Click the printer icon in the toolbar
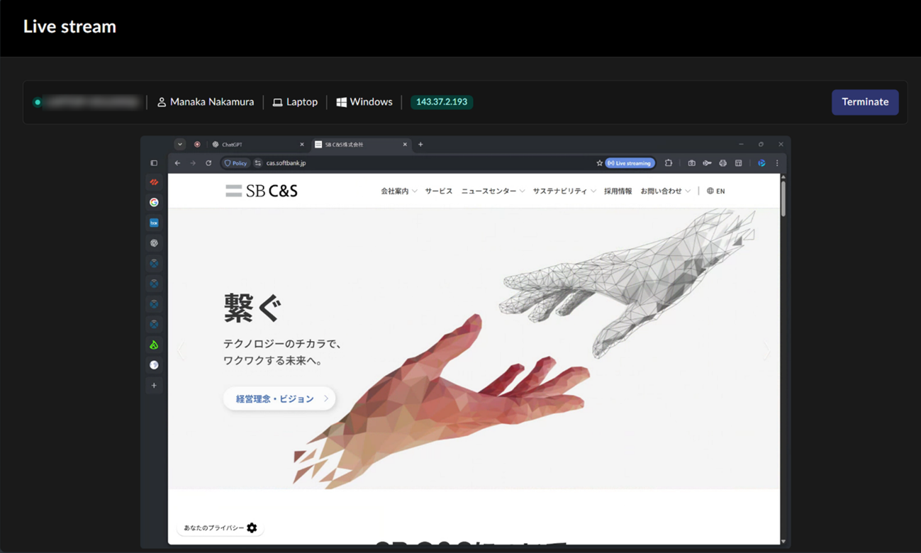921x553 pixels. [722, 162]
